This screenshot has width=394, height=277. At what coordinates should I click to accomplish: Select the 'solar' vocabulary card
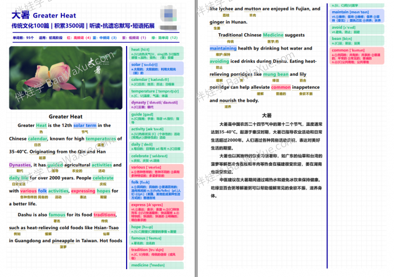coord(156,68)
